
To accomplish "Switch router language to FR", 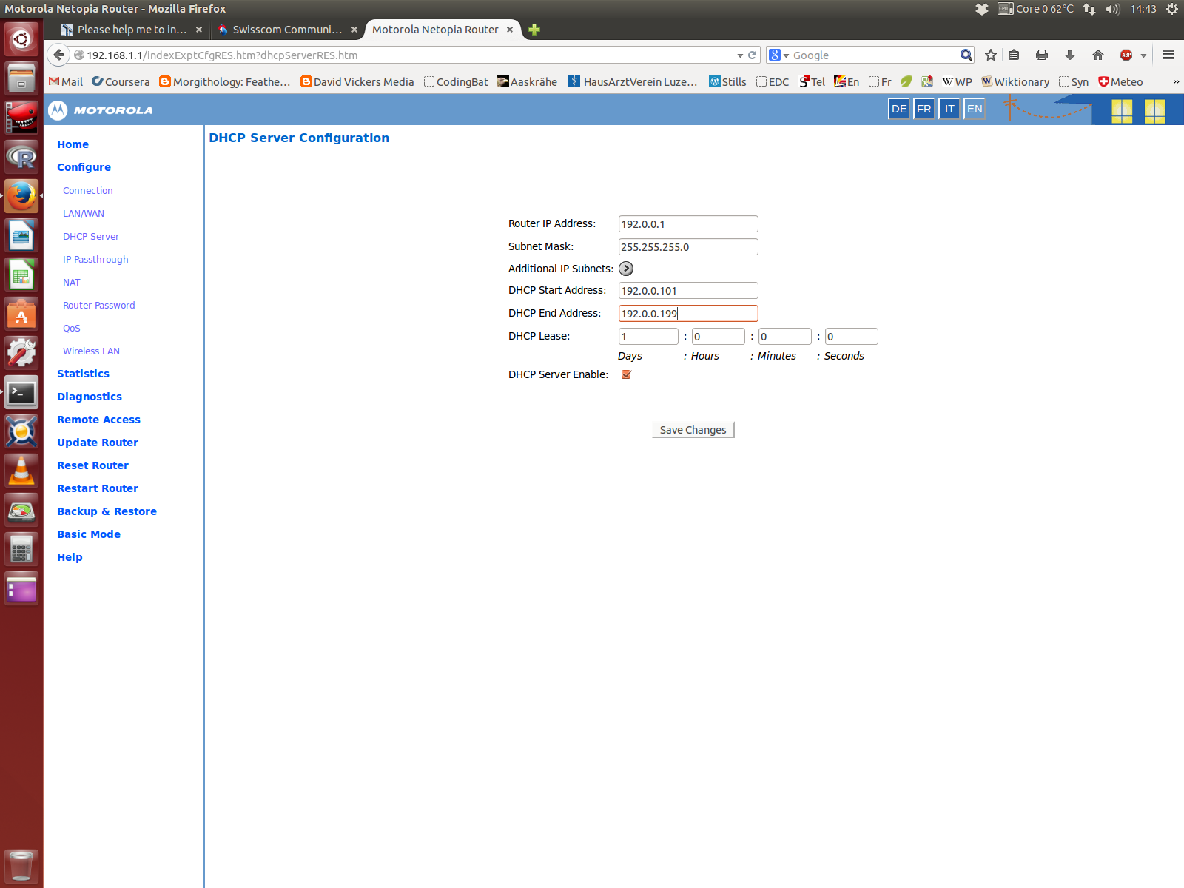I will [x=924, y=109].
